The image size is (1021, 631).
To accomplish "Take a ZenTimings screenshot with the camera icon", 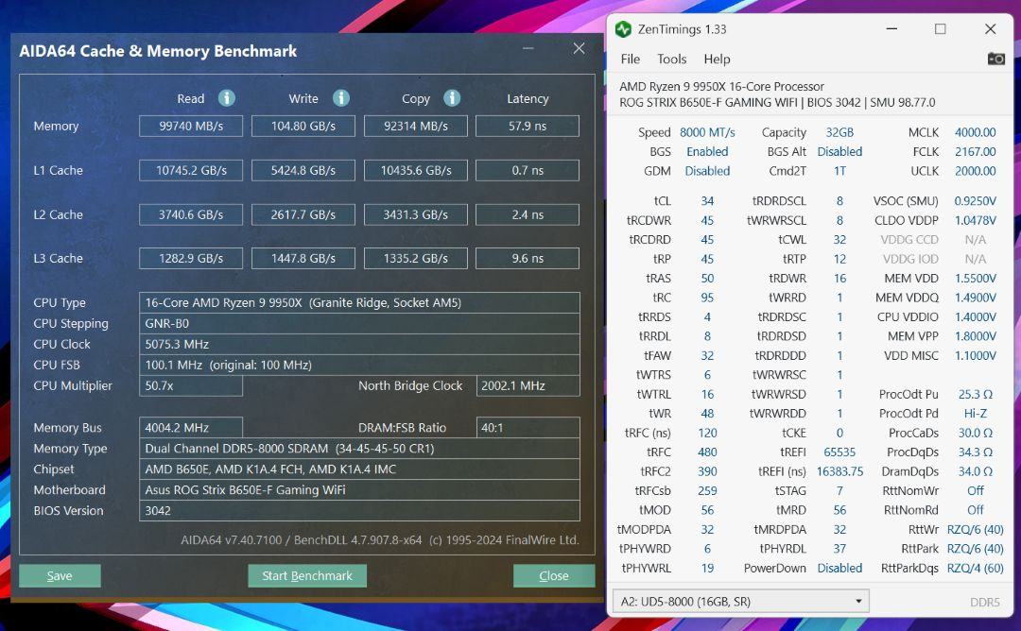I will pyautogui.click(x=995, y=59).
